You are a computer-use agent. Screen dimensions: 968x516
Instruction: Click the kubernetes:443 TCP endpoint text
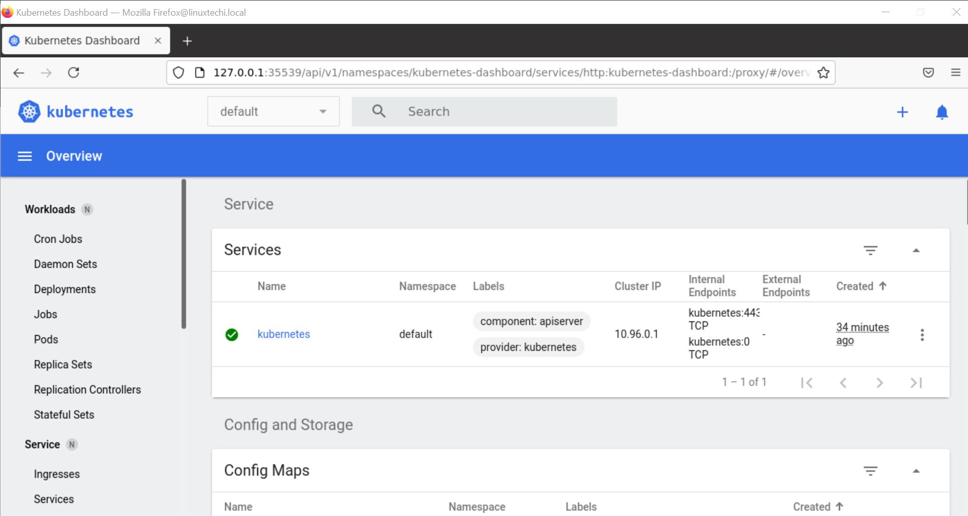[x=724, y=319]
